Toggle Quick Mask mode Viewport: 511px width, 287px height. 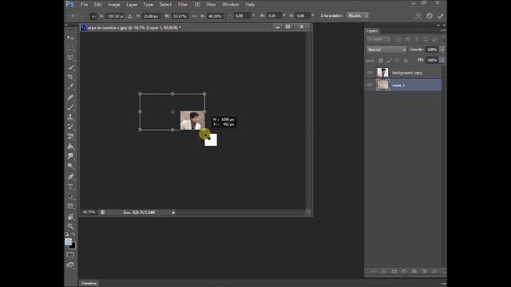click(x=70, y=255)
